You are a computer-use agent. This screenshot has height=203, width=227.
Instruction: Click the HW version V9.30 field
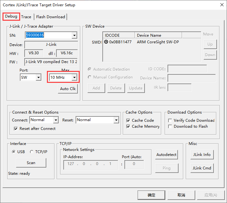34,53
